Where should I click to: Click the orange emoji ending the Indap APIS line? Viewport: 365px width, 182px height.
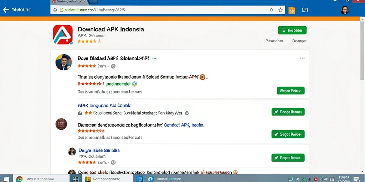202,77
